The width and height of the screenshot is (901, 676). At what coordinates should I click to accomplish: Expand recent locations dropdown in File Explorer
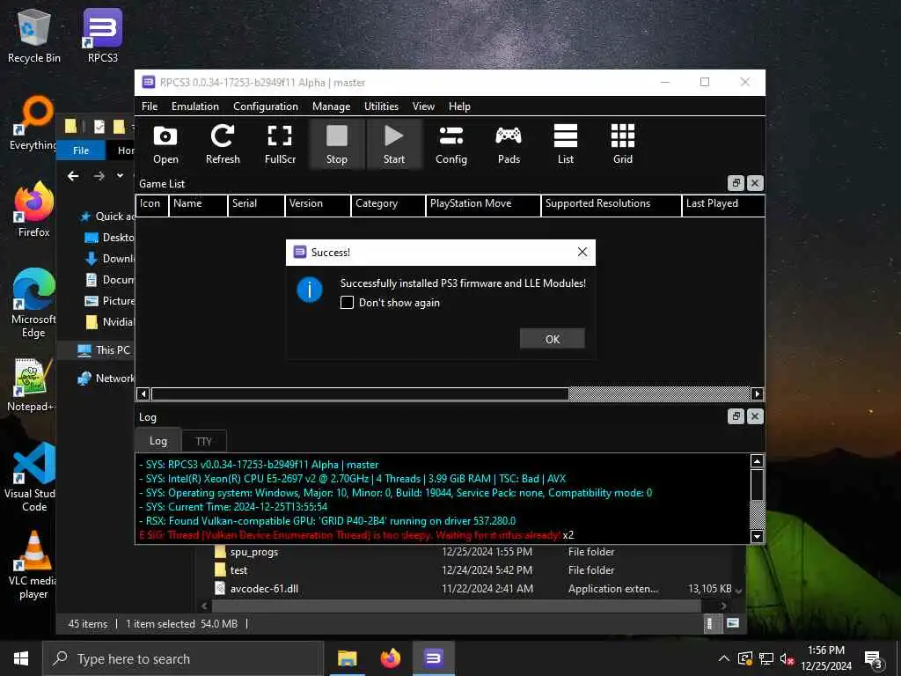point(120,175)
